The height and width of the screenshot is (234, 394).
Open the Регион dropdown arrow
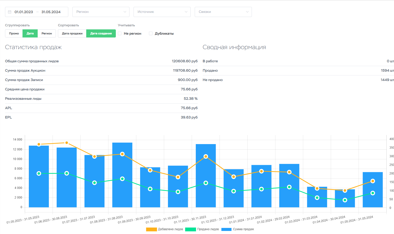coord(125,12)
